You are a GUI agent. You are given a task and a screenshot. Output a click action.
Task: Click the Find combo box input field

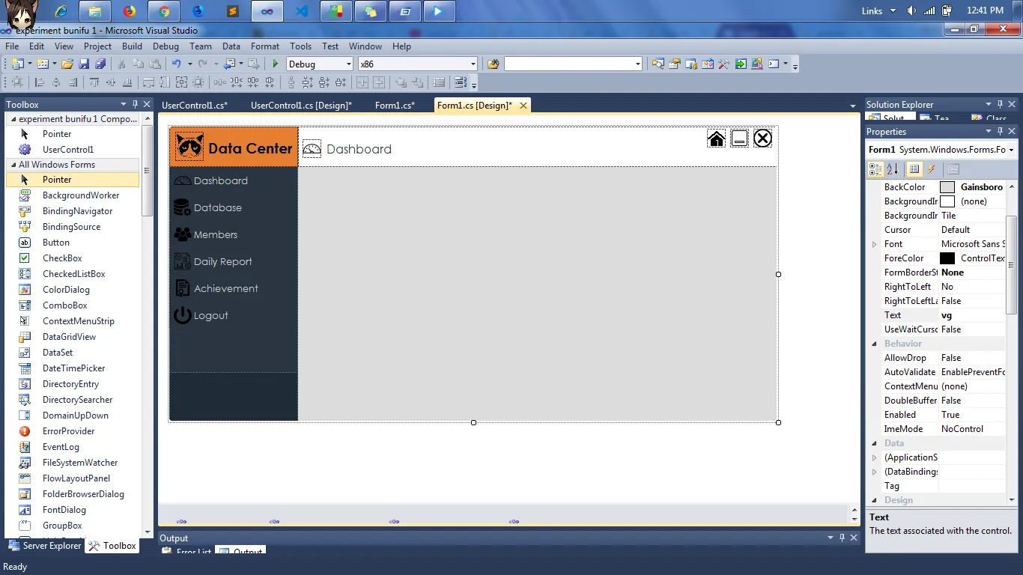tap(568, 64)
